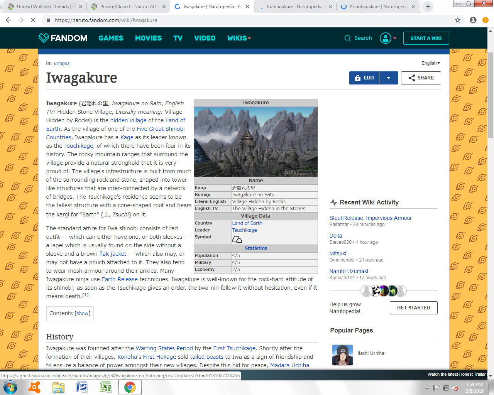Open the English language dropdown
Viewport: 494px width, 395px height.
(431, 63)
